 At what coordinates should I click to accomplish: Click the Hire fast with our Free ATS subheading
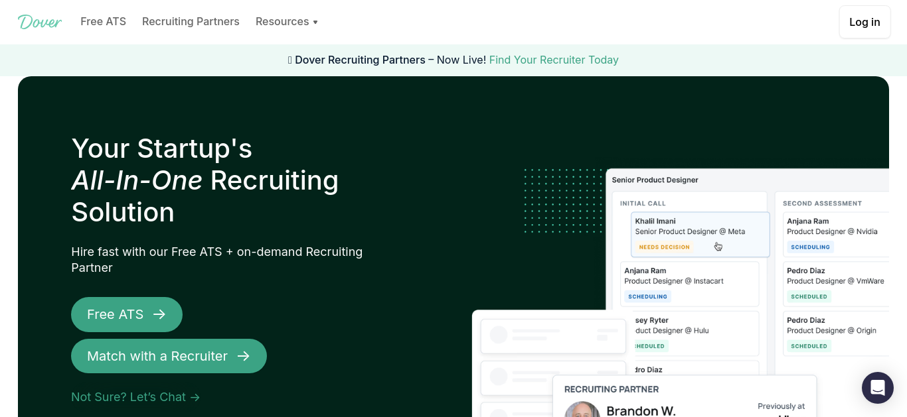(x=217, y=260)
